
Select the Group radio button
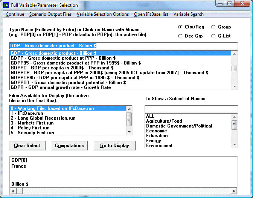(213, 27)
